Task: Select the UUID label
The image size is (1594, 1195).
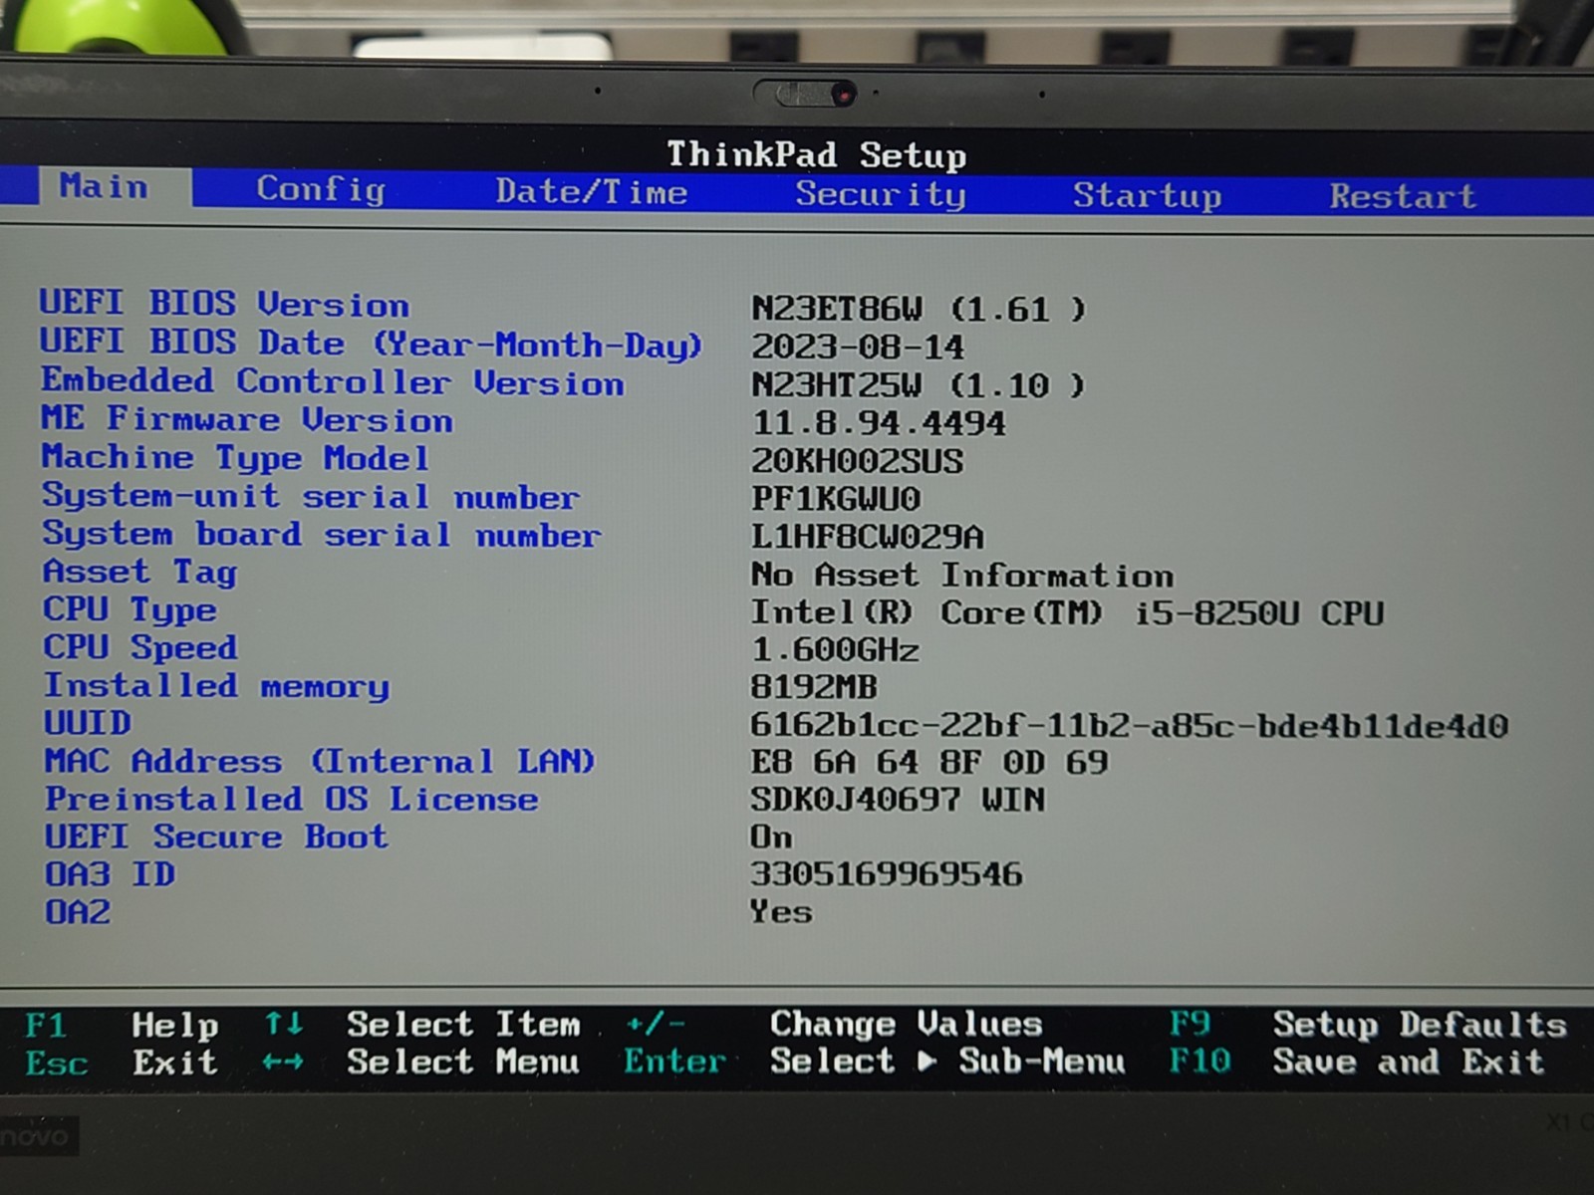Action: click(x=88, y=722)
